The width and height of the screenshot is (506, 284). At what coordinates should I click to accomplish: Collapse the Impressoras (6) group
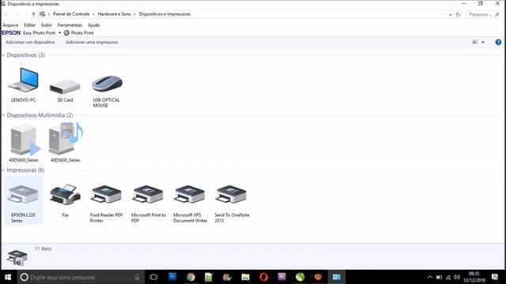pos(3,170)
